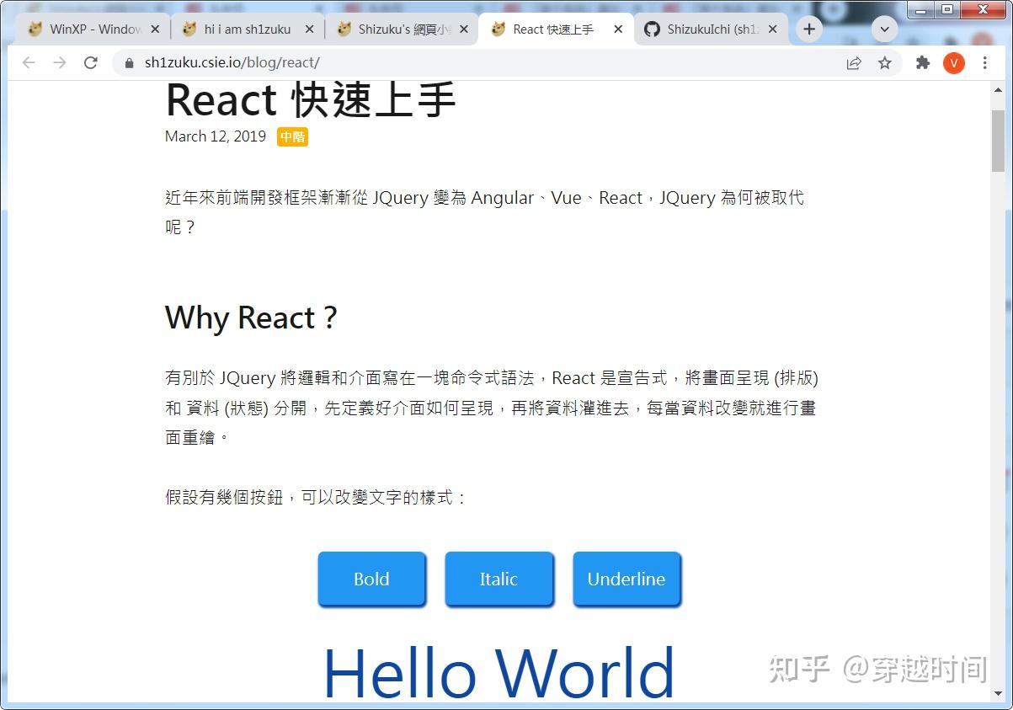Click the Bold button on the page
This screenshot has height=710, width=1013.
click(x=371, y=579)
